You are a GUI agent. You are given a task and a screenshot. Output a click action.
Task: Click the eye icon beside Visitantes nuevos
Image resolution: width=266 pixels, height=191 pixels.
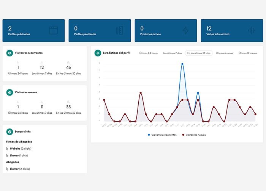pyautogui.click(x=9, y=92)
